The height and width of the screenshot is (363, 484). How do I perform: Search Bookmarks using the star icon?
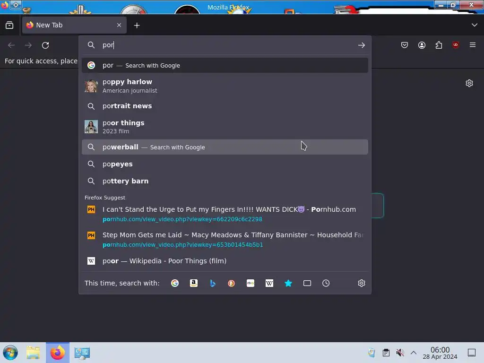(x=288, y=283)
